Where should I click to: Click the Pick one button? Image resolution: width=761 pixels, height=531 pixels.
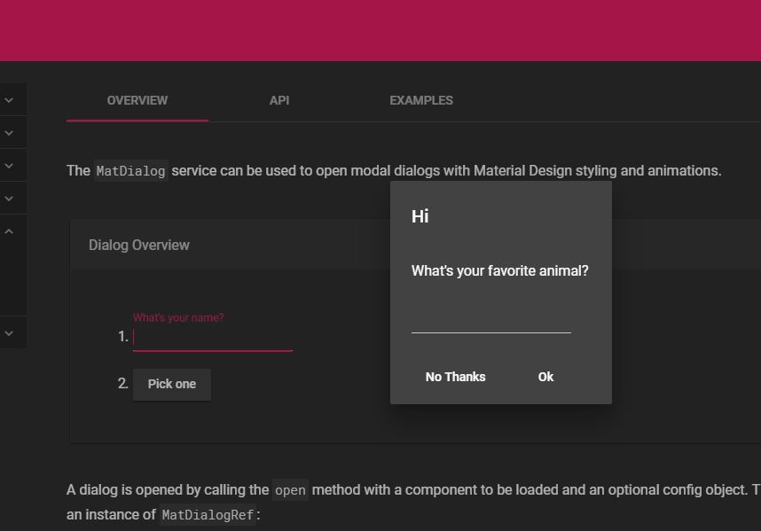(x=172, y=384)
